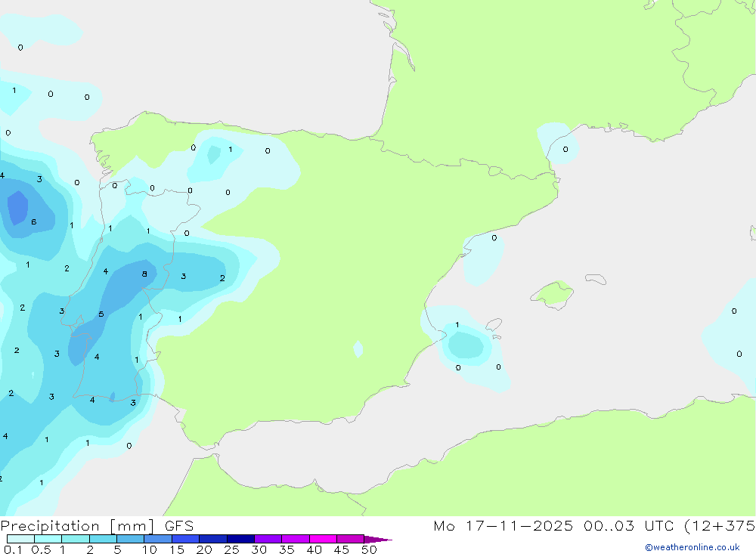Click the 0.1–0.5 mm legend color box
Viewport: 756px width, 554px height.
click(20, 539)
